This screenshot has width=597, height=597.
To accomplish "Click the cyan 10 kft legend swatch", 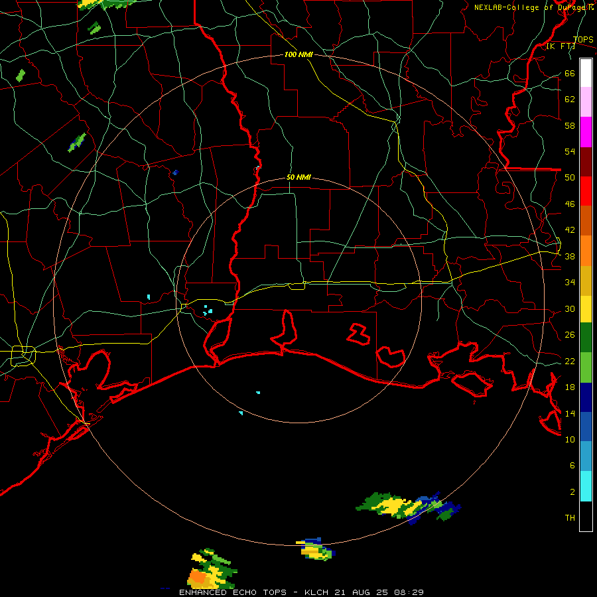I will tap(586, 486).
